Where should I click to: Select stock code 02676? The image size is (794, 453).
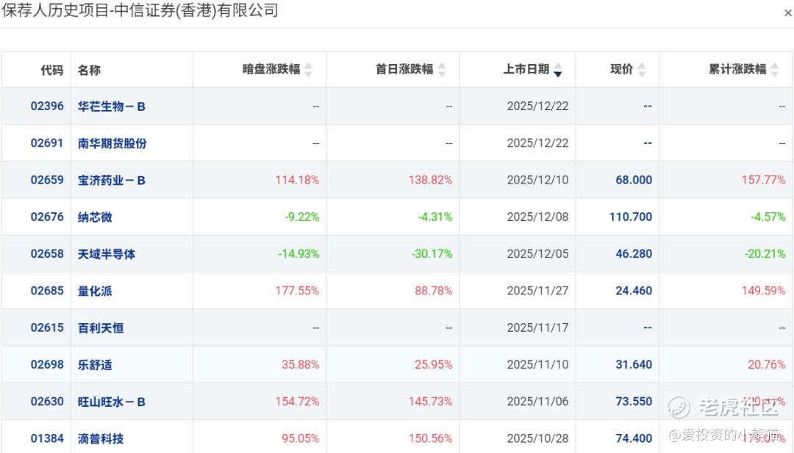pyautogui.click(x=47, y=217)
